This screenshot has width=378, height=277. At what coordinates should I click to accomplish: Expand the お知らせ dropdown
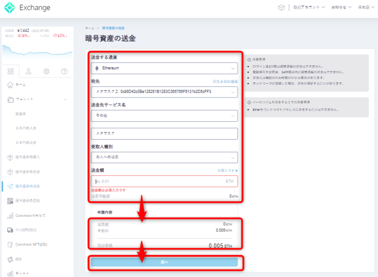(341, 8)
